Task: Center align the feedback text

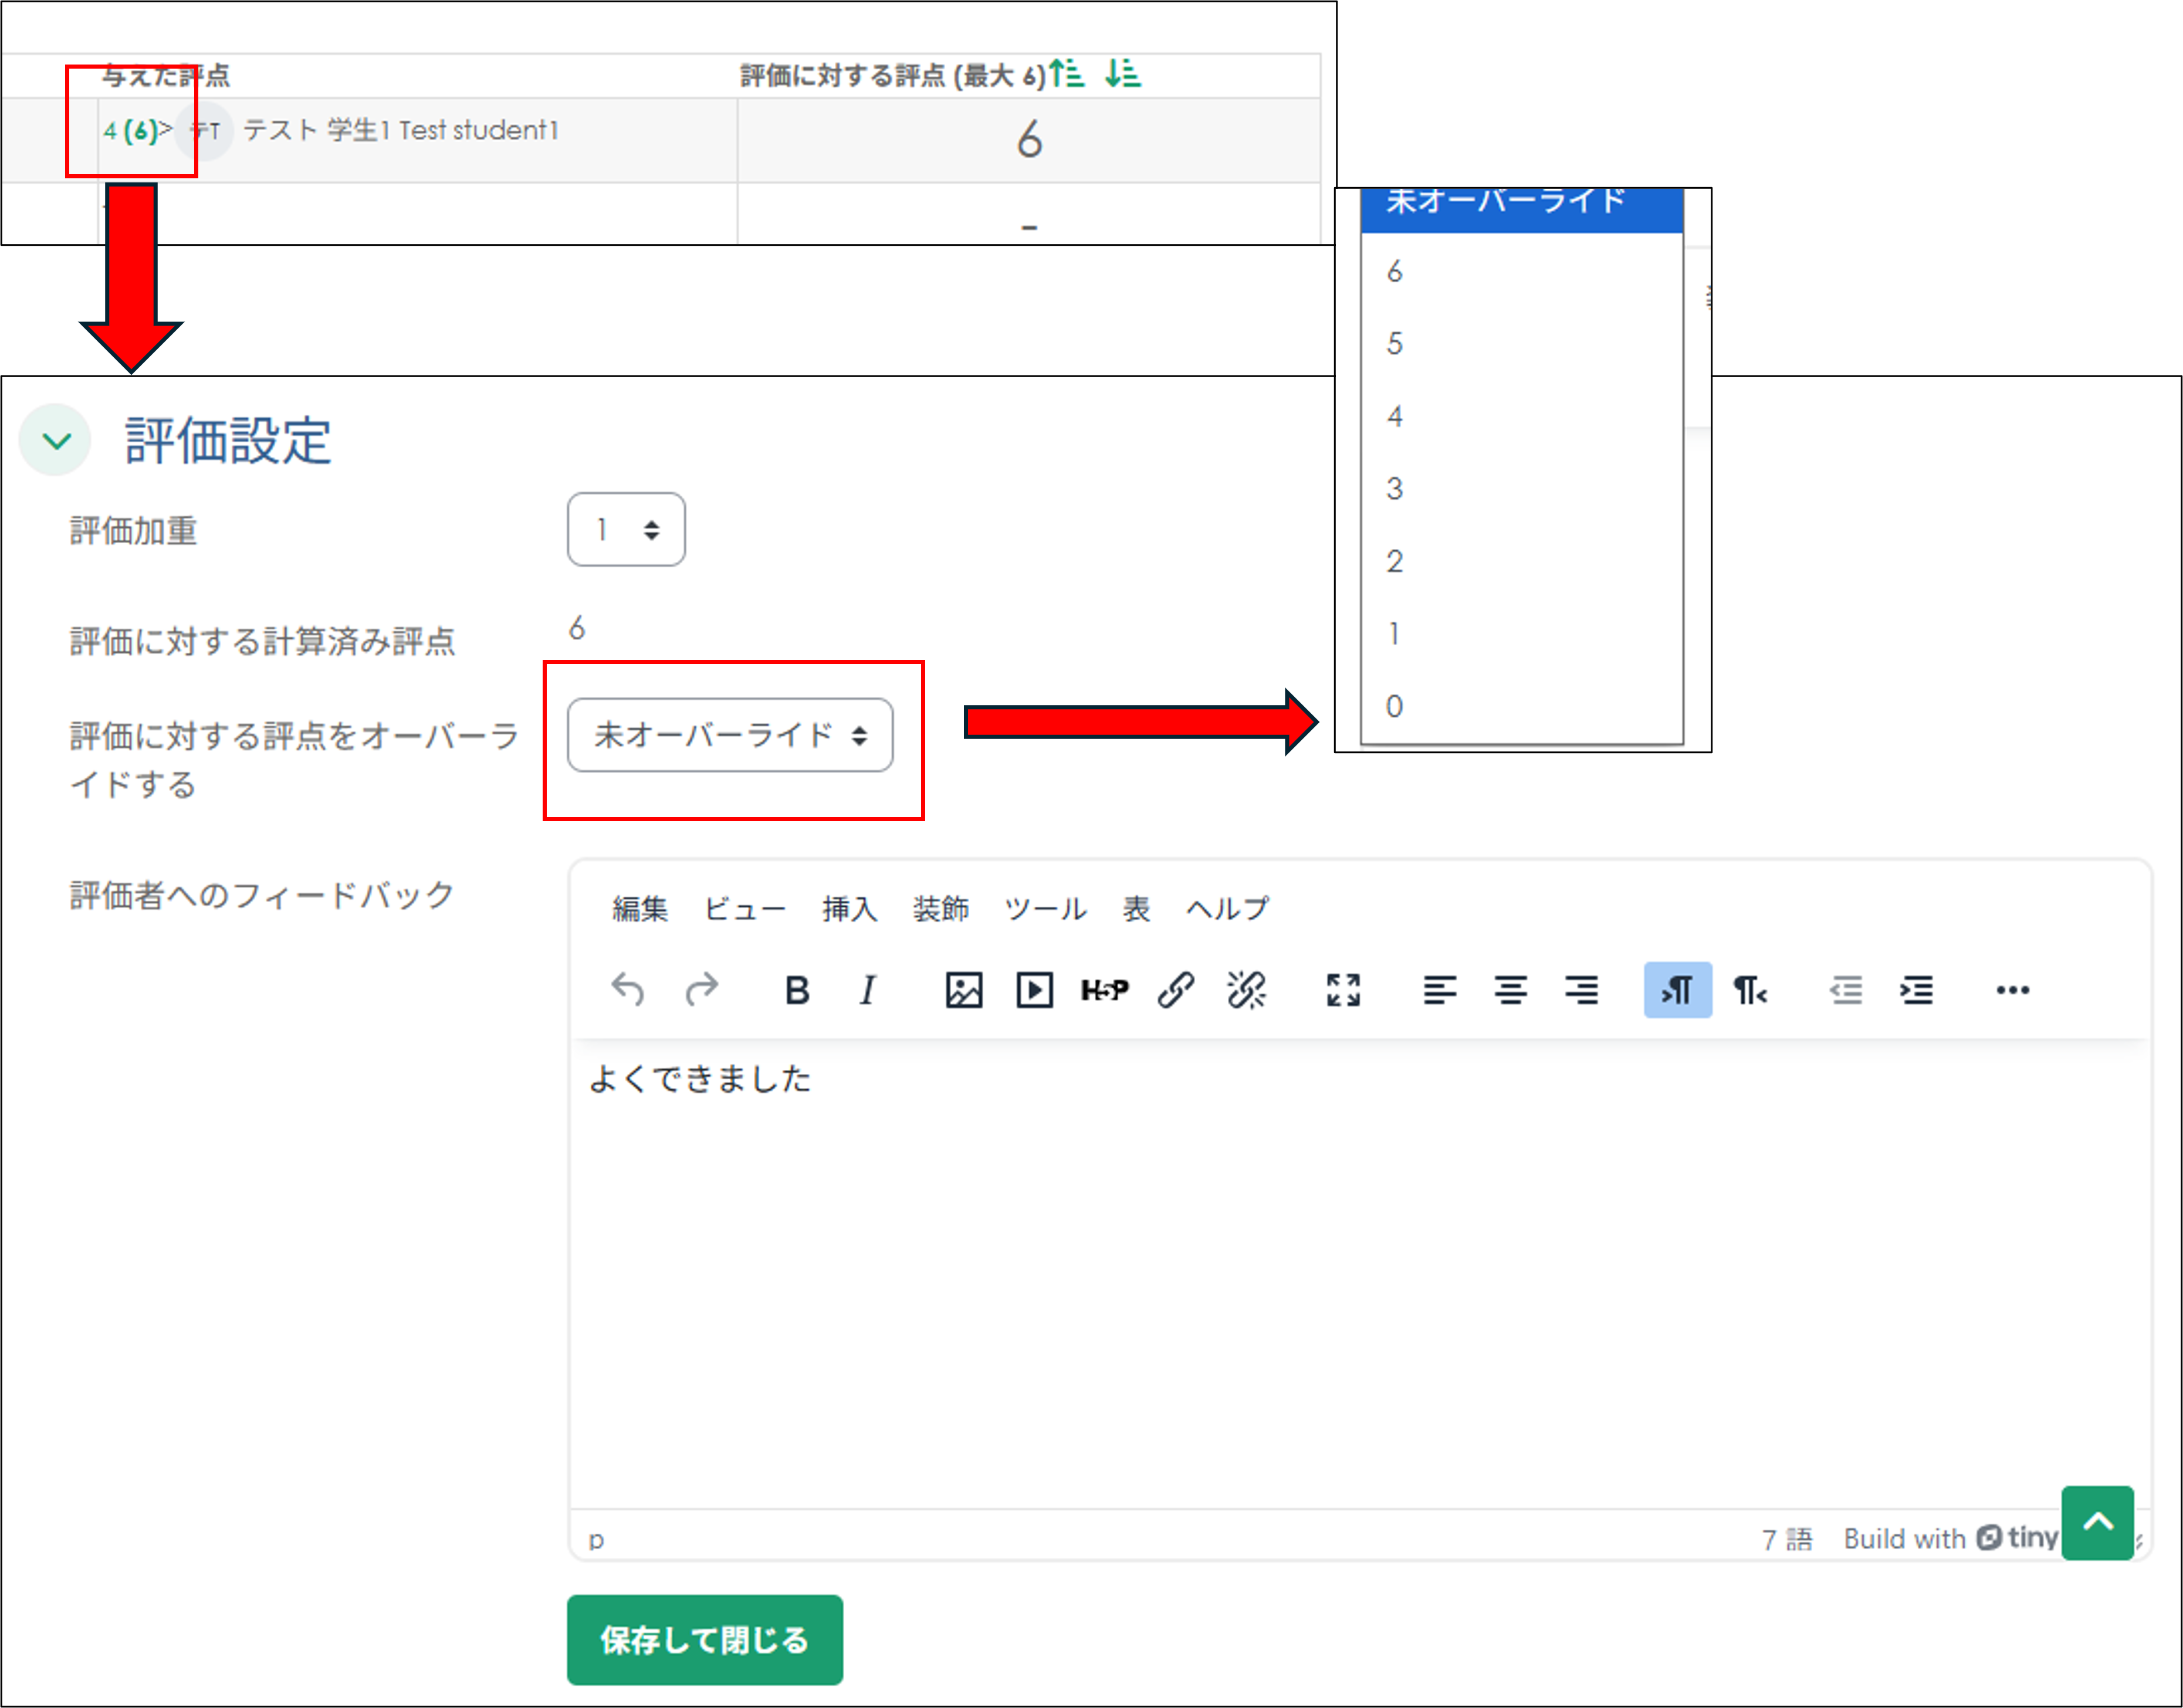Action: (x=1512, y=990)
